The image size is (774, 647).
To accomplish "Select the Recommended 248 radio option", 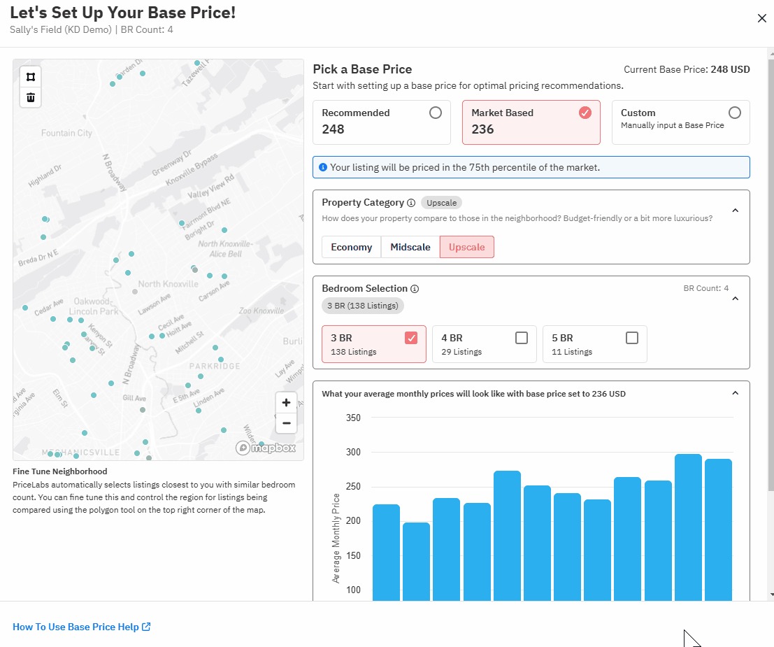I will coord(435,113).
